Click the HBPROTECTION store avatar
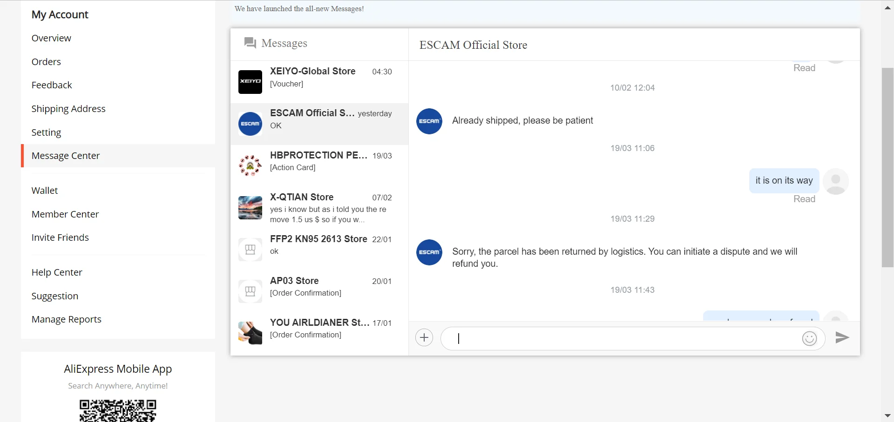The image size is (894, 422). 250,165
